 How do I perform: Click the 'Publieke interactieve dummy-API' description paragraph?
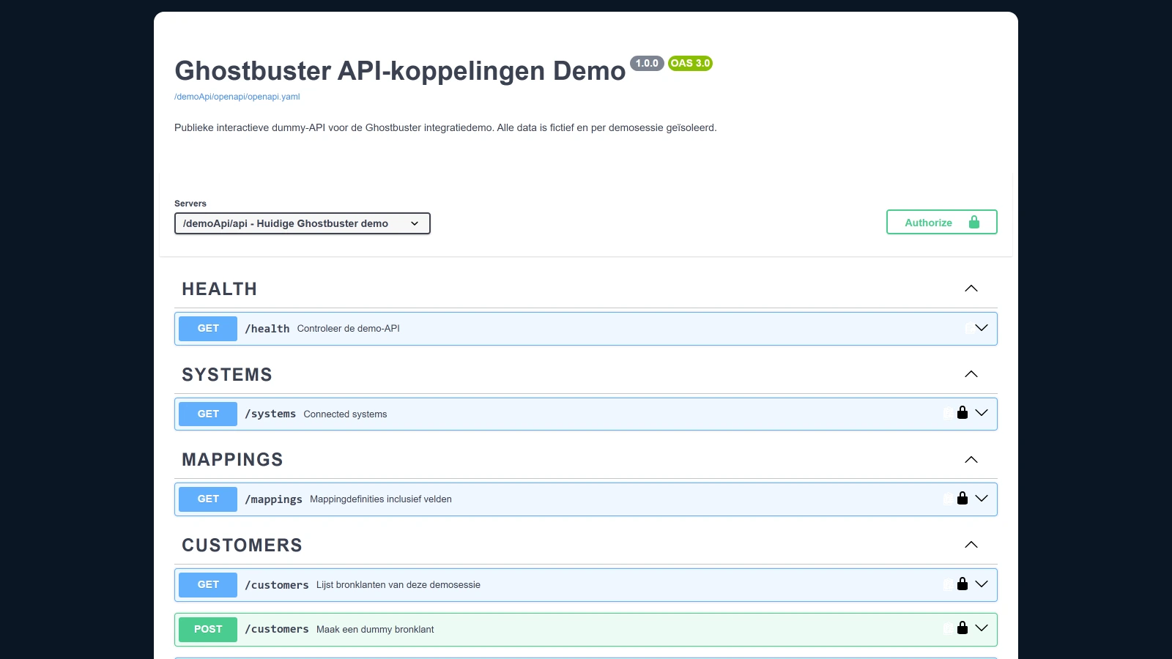click(445, 128)
